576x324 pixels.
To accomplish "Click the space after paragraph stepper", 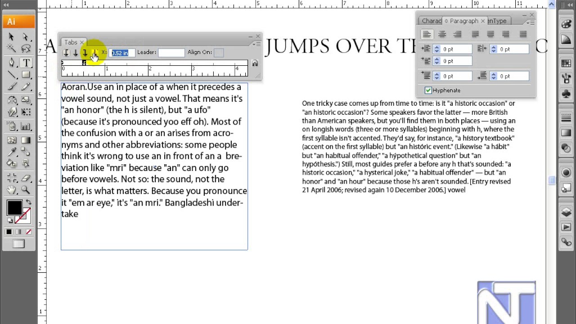I will coord(493,76).
